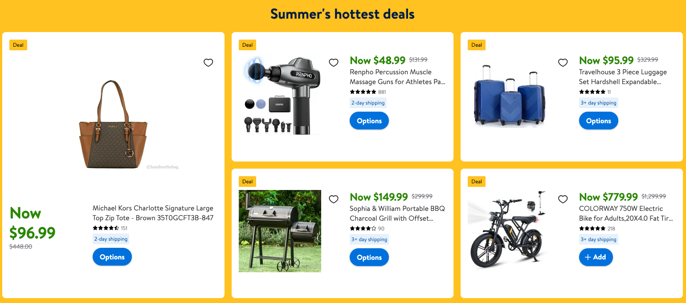Add the COLORWAY electric bike to cart
The image size is (686, 303).
point(596,257)
